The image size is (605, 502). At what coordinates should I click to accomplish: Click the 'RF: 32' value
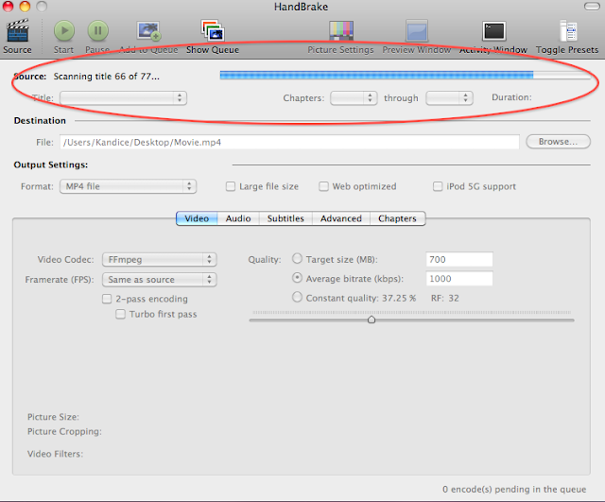(x=445, y=298)
